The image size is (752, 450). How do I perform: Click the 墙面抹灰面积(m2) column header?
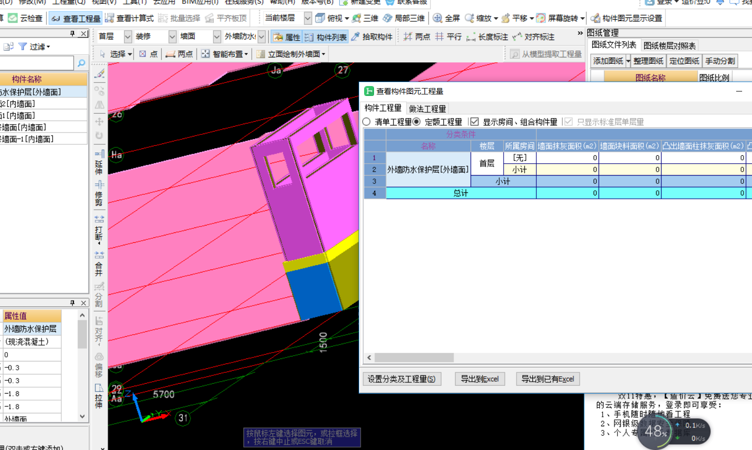(x=567, y=146)
